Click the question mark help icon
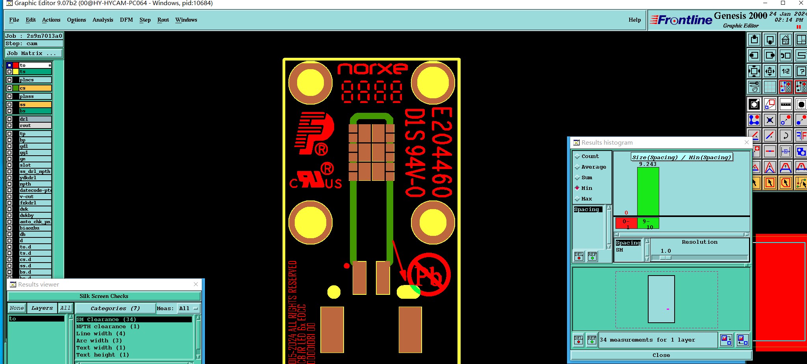This screenshot has width=807, height=364. click(801, 71)
